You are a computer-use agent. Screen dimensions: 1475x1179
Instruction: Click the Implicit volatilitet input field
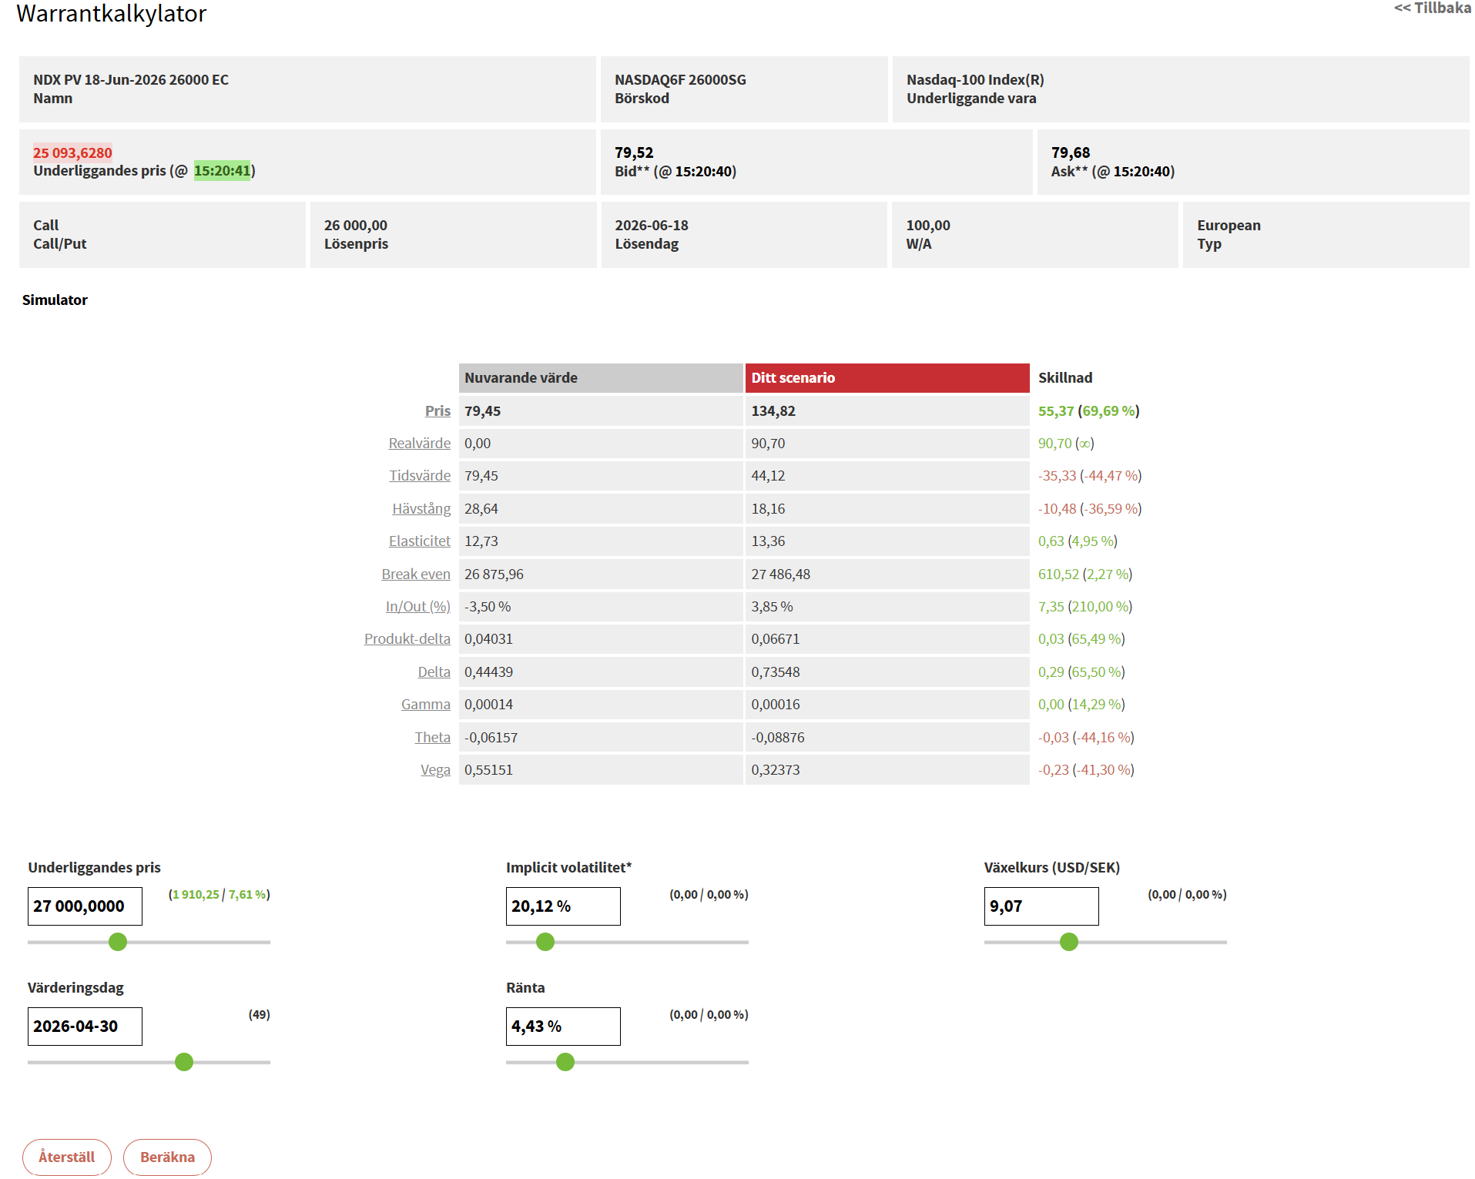562,906
